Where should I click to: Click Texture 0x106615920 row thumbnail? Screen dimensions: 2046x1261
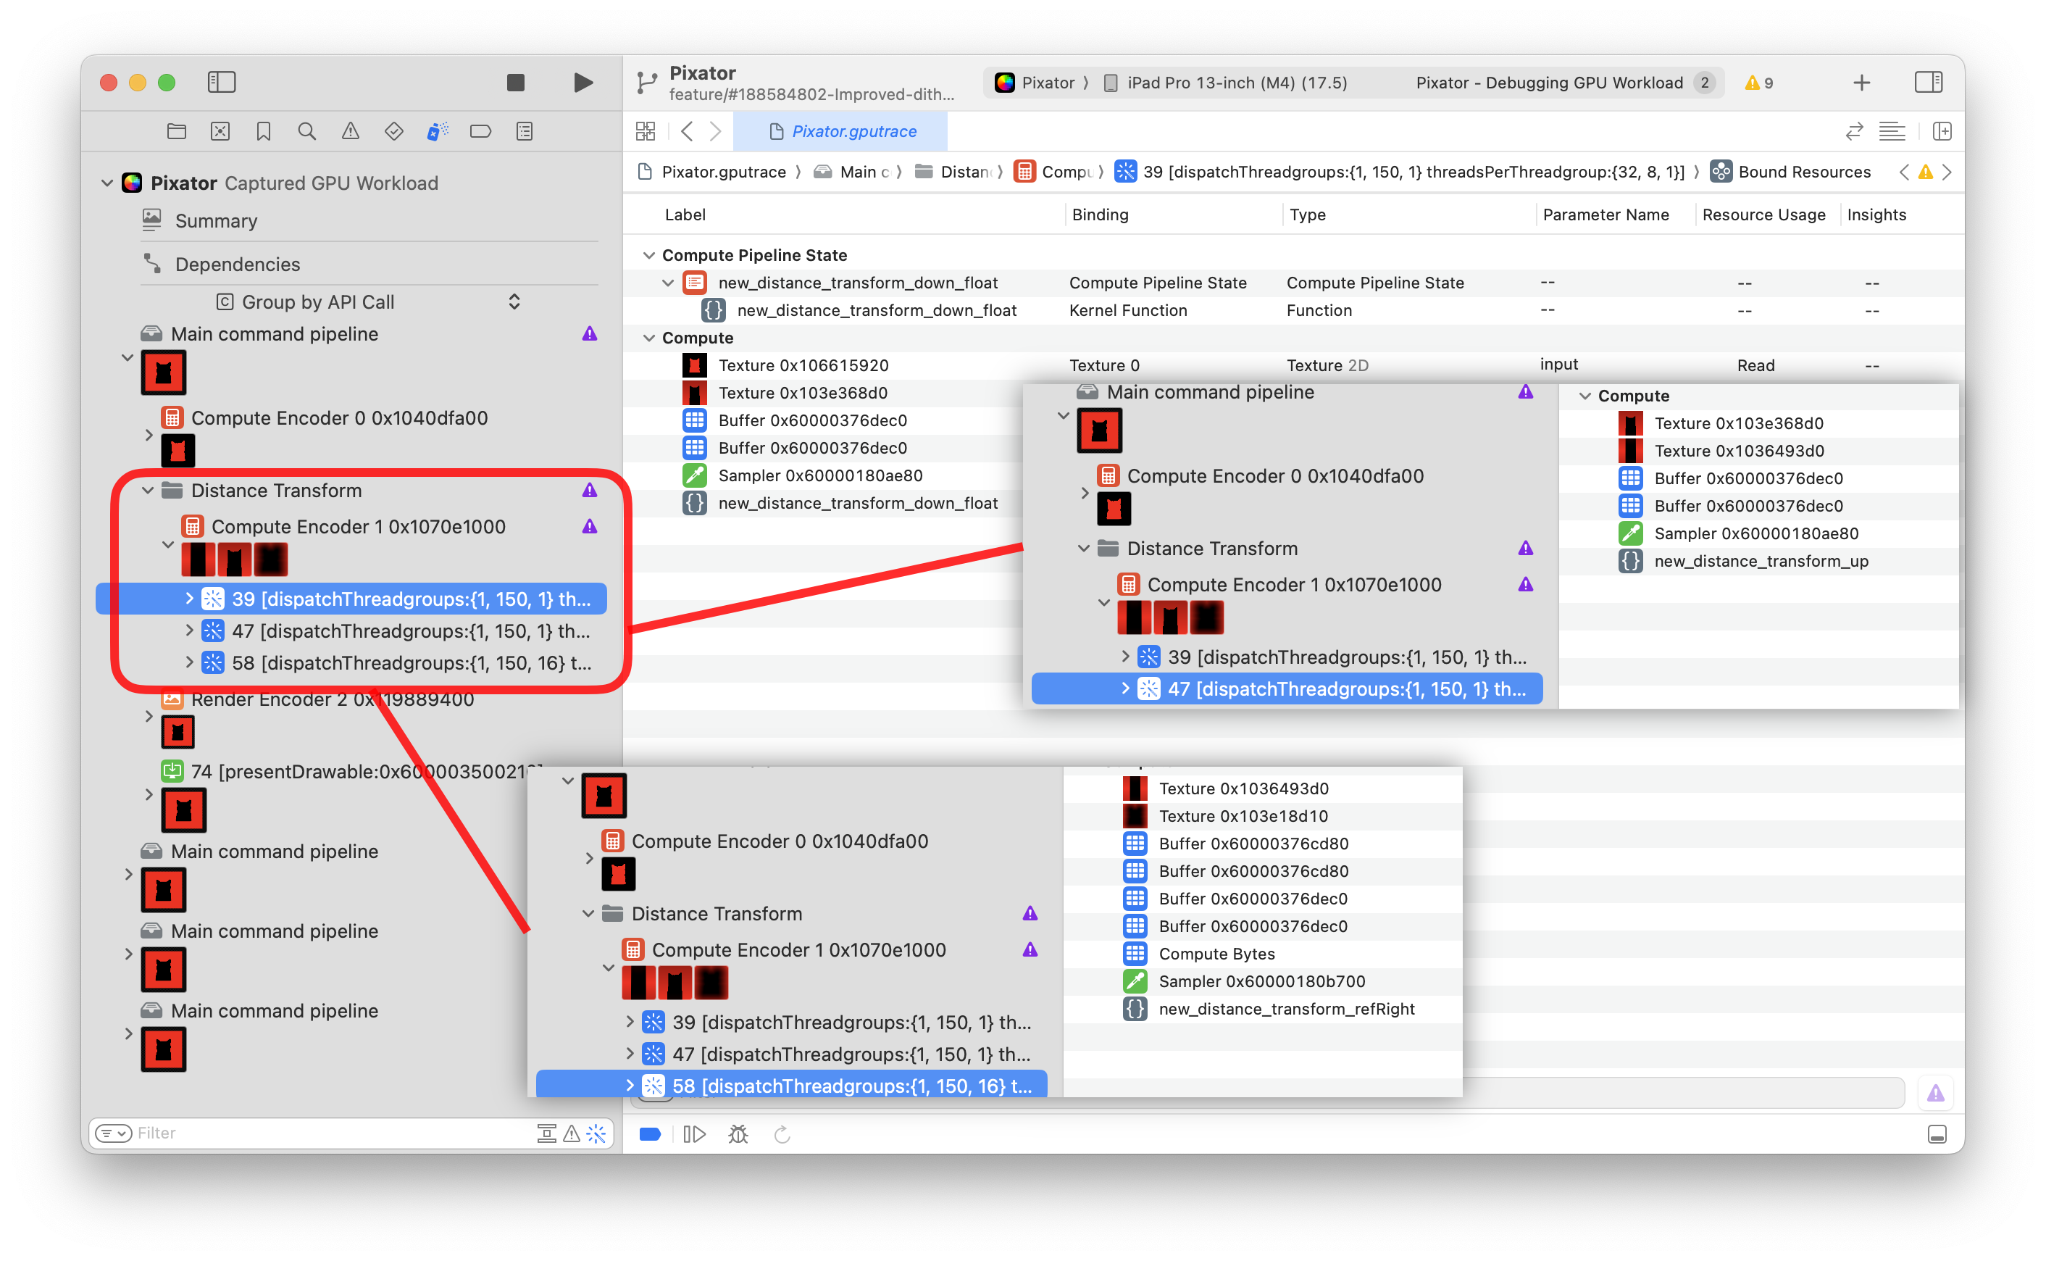point(695,365)
